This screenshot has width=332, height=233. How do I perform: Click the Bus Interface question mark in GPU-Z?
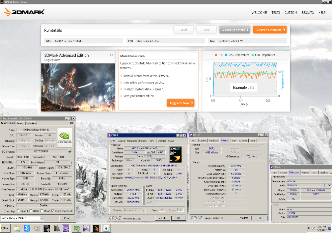(x=71, y=162)
